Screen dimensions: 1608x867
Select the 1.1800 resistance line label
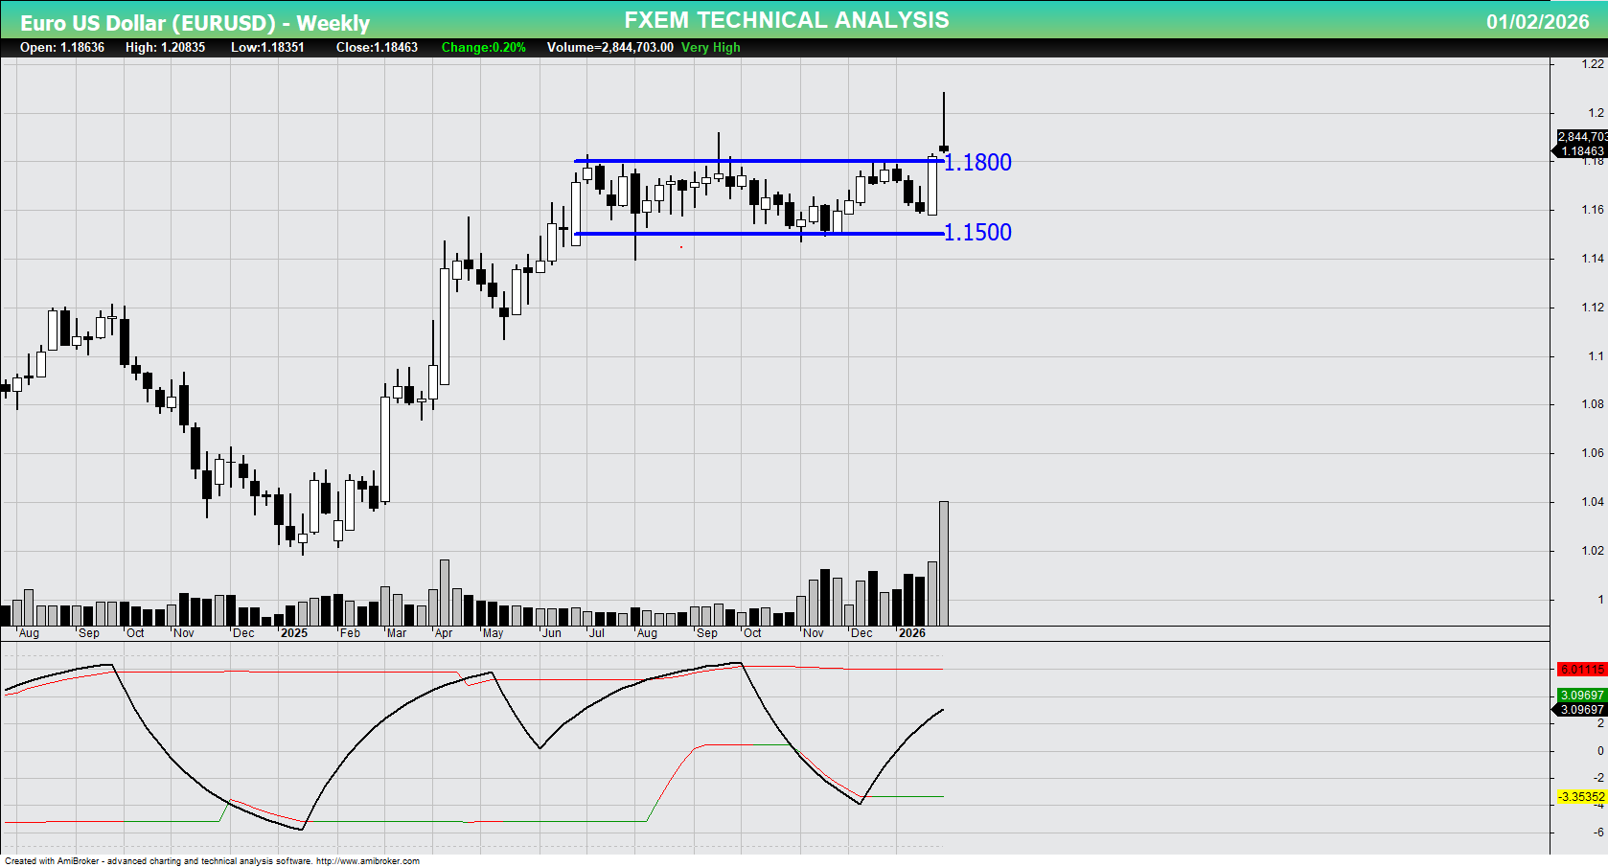[x=976, y=163]
